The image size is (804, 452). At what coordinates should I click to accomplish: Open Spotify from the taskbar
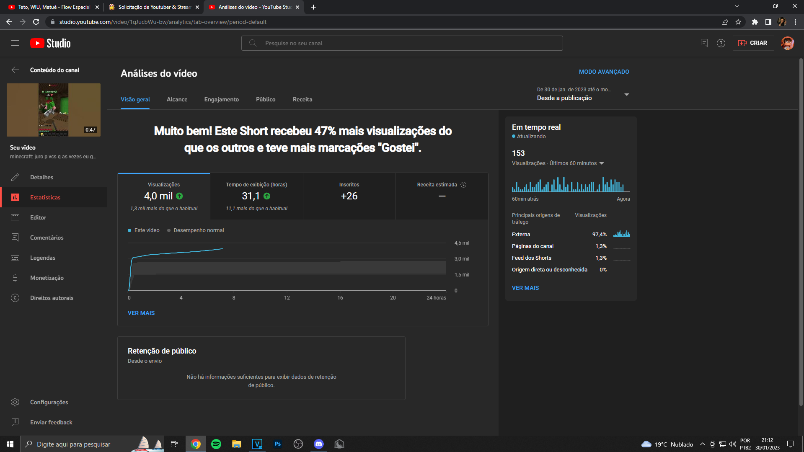tap(216, 444)
